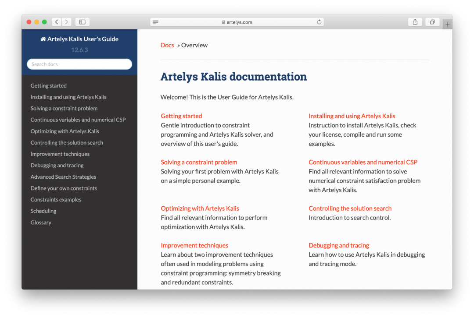Open a new tab with plus button
Viewport: 474px width, 318px height.
447,25
